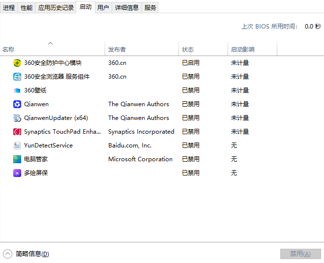Select the 360安全防护中心模块 row name

tap(53, 63)
